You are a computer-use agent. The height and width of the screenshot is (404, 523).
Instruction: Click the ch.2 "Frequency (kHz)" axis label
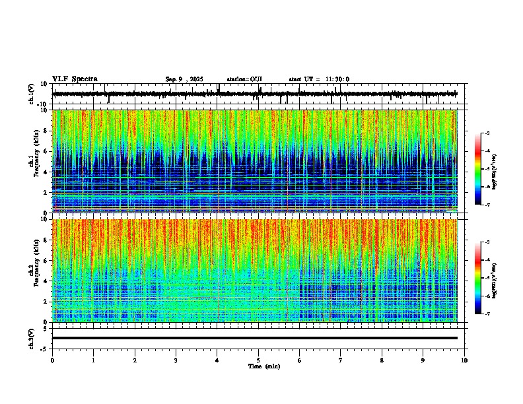(36, 263)
